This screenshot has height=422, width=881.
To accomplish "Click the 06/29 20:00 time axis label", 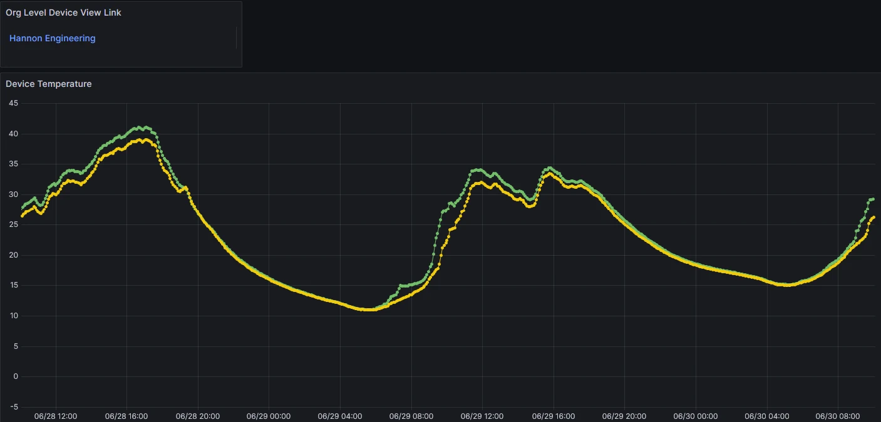I will tap(624, 416).
